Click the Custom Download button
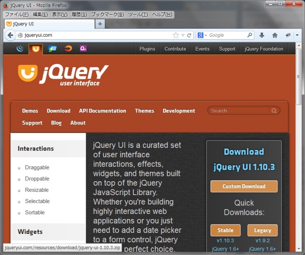 coord(244,186)
